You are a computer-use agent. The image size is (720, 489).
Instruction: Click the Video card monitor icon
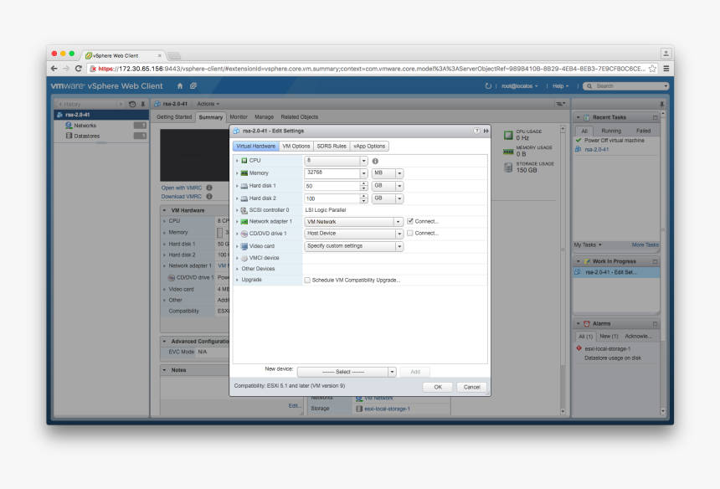pos(244,246)
